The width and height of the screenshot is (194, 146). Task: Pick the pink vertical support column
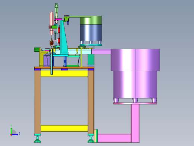pyautogui.click(x=135, y=123)
